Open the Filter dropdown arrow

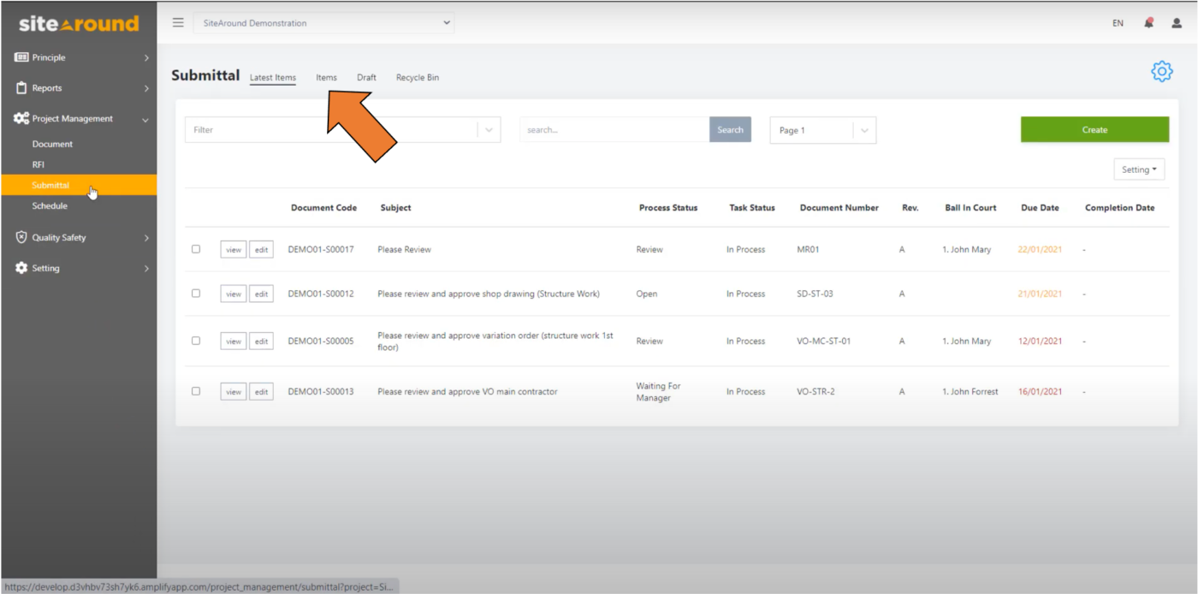[x=489, y=130]
